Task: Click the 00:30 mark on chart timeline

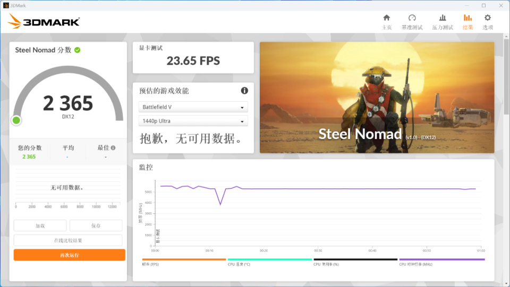Action: click(x=318, y=250)
